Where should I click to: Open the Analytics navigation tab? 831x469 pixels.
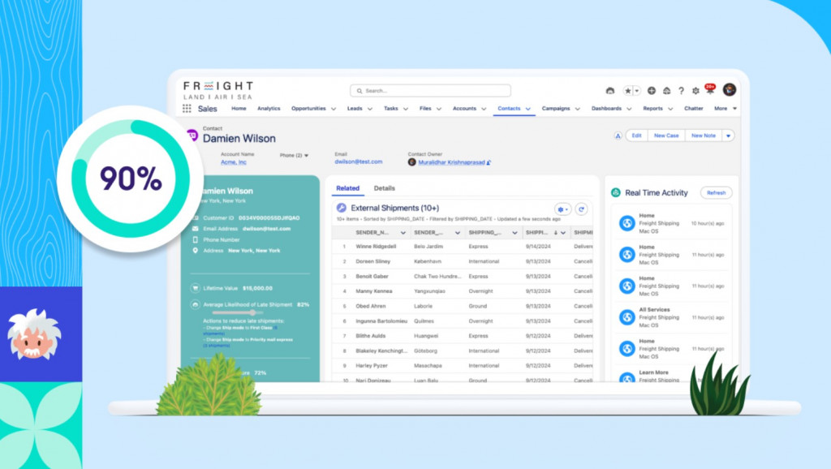pos(268,109)
